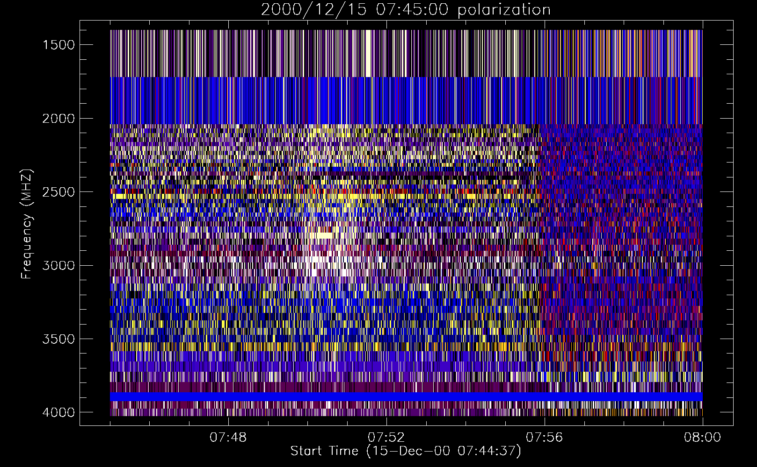Click the 07:52 time tick label
The image size is (757, 467).
tap(386, 438)
